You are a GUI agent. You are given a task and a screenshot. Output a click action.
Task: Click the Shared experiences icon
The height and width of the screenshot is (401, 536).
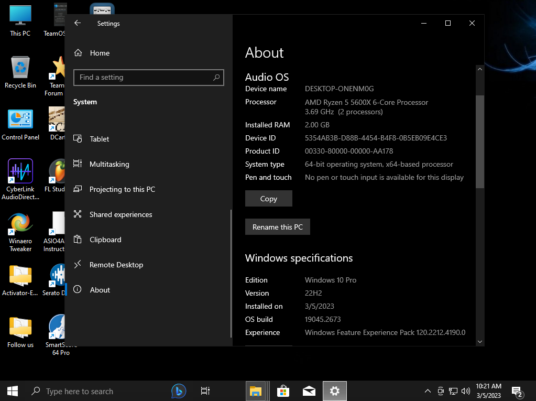coord(78,214)
